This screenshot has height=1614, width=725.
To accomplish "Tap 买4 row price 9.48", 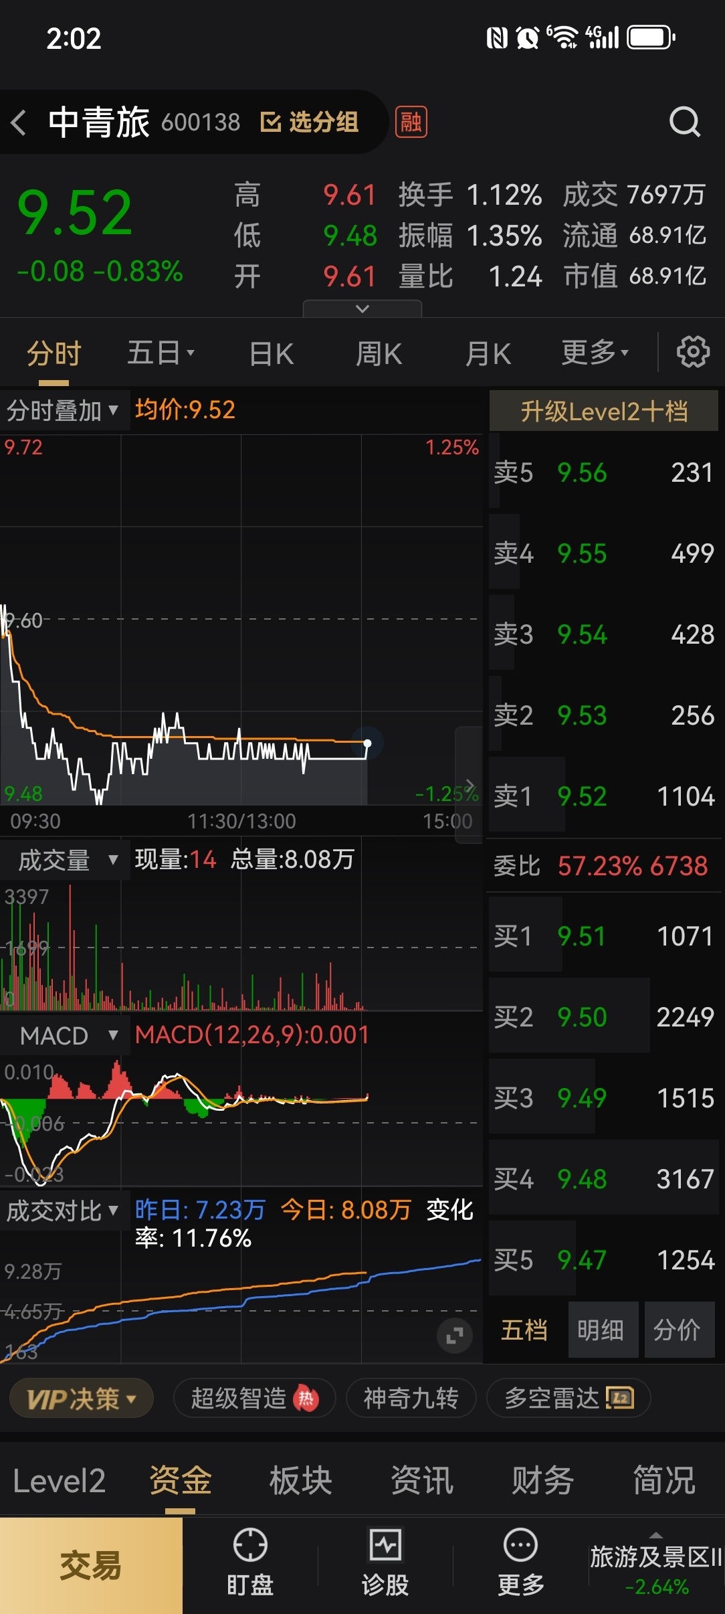I will (582, 1180).
